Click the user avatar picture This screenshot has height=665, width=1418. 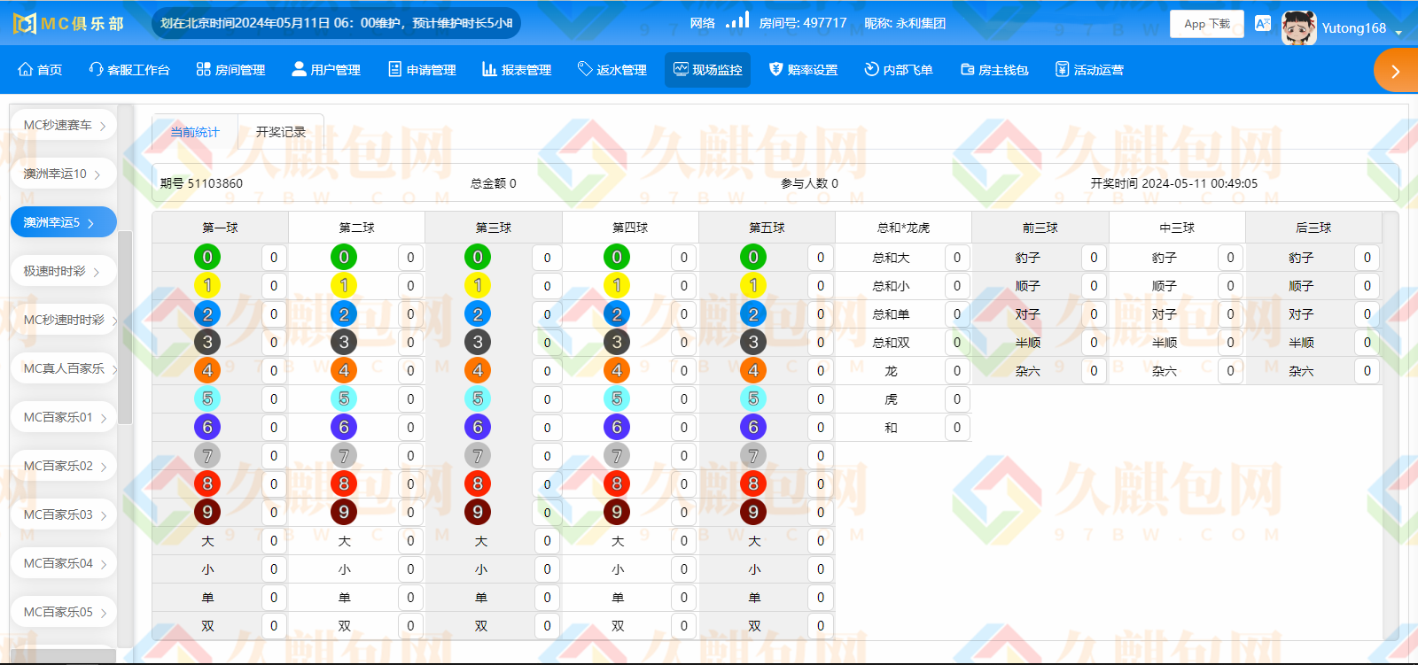click(x=1298, y=27)
